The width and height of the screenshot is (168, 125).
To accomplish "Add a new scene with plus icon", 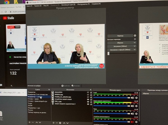I will 30,122.
